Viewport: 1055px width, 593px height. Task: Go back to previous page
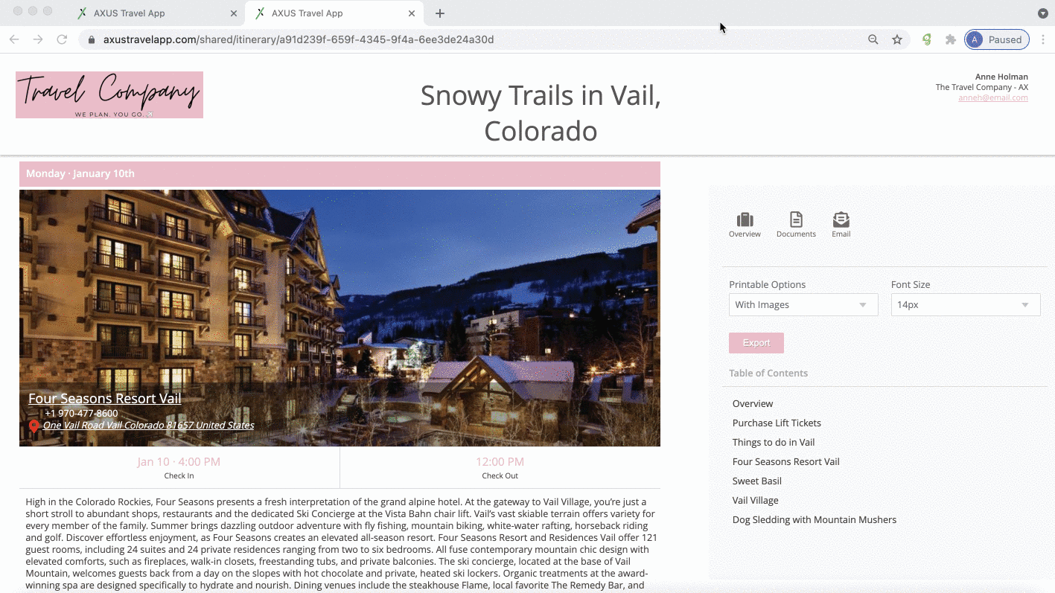point(14,39)
